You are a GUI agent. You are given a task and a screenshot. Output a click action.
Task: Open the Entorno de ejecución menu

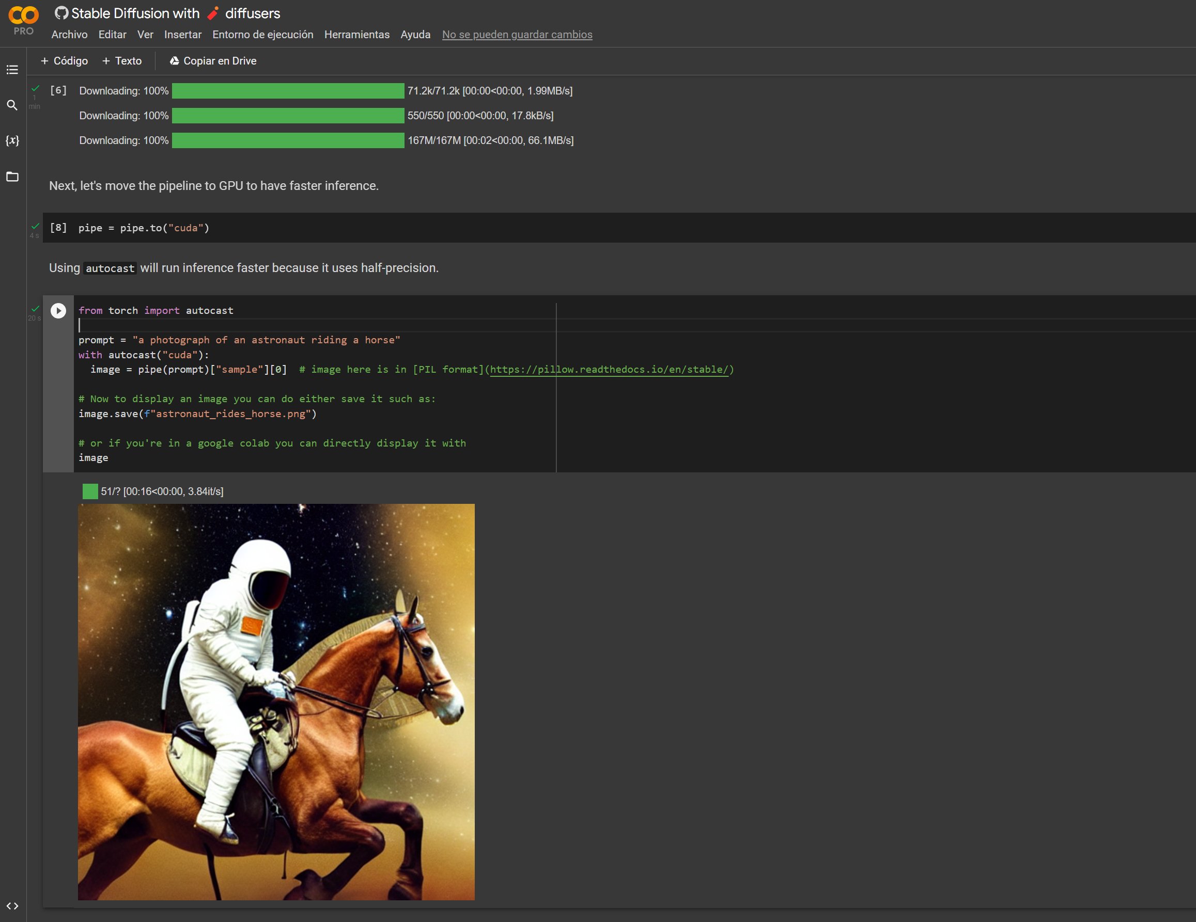pos(262,35)
